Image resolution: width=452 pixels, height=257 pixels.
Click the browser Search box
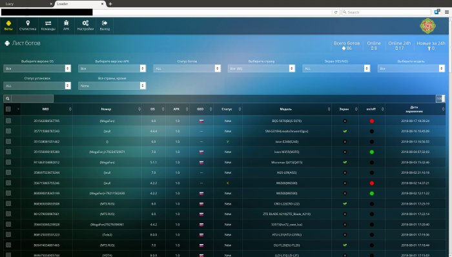386,12
